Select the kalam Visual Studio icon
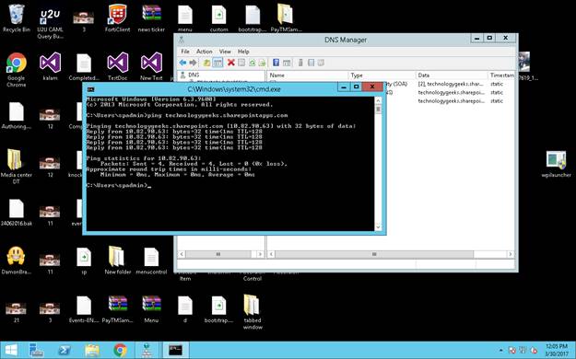The image size is (576, 359). coord(50,66)
